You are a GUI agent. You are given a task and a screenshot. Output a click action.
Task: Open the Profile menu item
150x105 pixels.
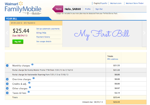click(x=88, y=9)
